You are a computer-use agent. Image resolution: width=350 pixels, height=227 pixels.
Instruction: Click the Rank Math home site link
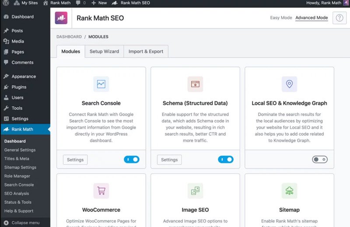click(x=57, y=3)
